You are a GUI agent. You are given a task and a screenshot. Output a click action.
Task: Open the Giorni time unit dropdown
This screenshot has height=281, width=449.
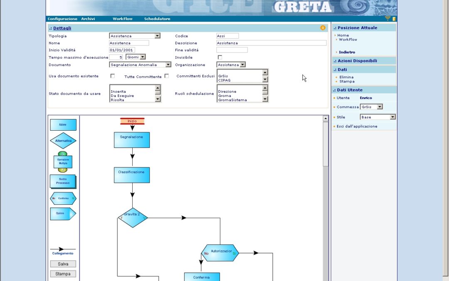(x=136, y=57)
